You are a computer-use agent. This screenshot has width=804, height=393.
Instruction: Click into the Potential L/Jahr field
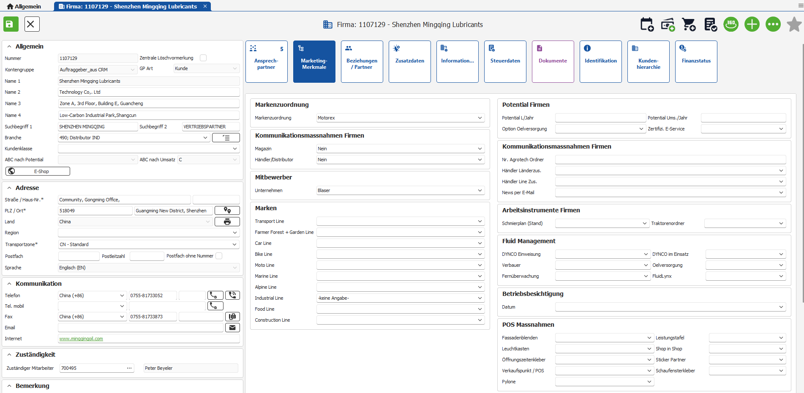click(600, 118)
